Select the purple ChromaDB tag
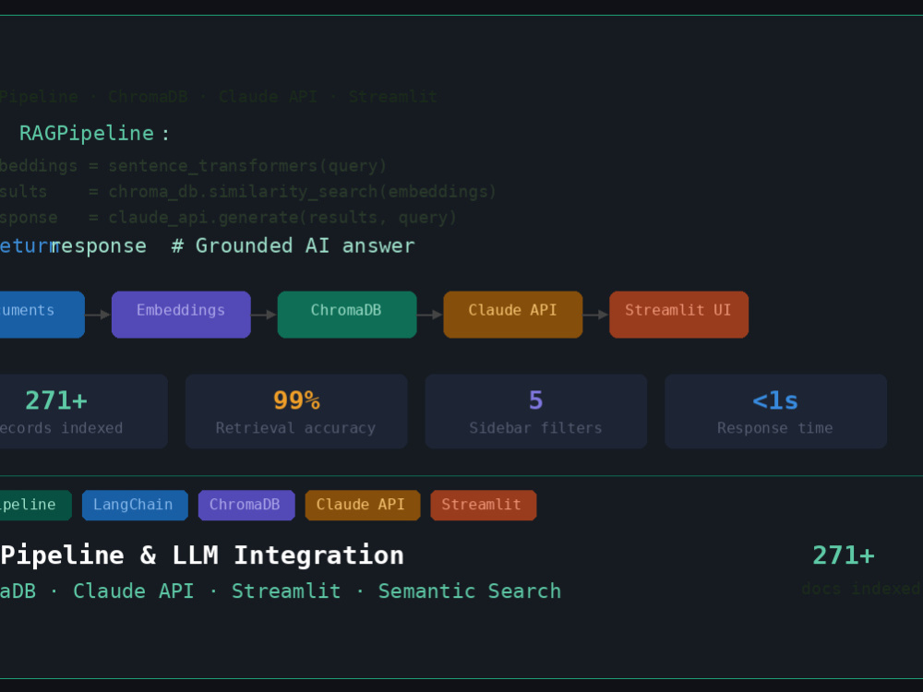 click(246, 505)
